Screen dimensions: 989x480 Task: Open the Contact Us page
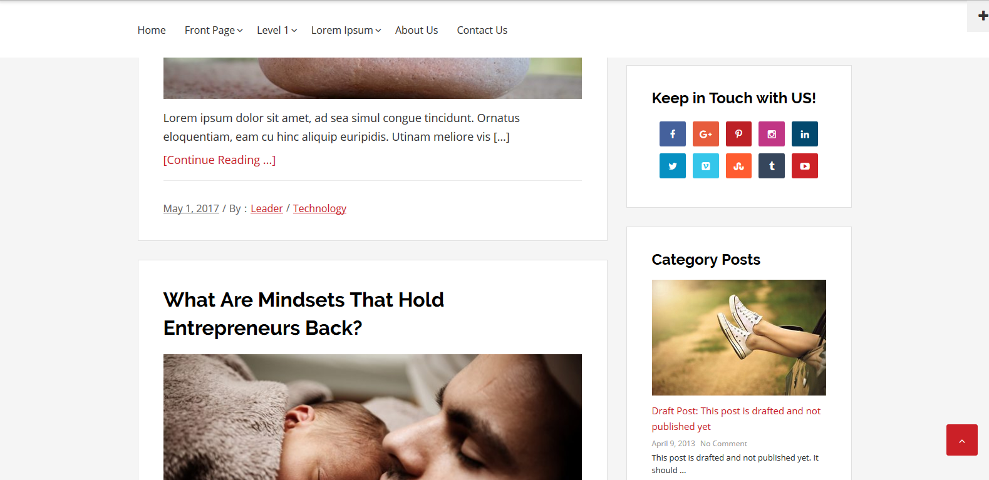[482, 30]
